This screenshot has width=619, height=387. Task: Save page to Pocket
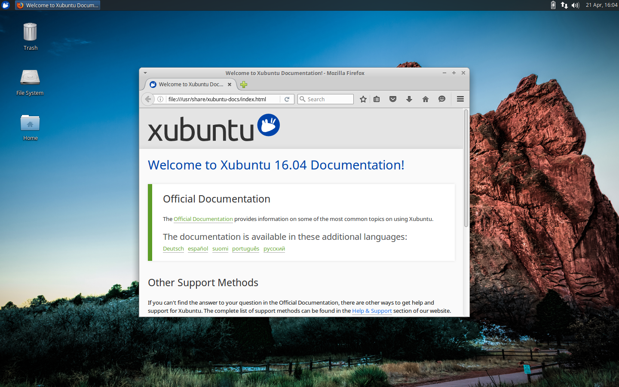tap(392, 99)
